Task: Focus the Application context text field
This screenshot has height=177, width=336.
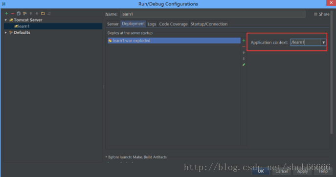Action: 306,43
